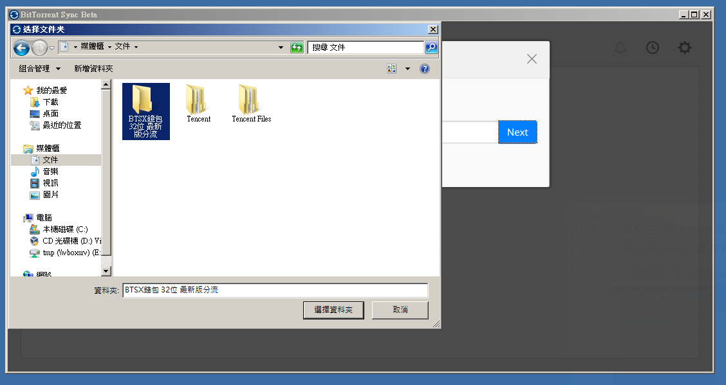
Task: Close the 选择文件夹 dialog
Action: pyautogui.click(x=433, y=29)
